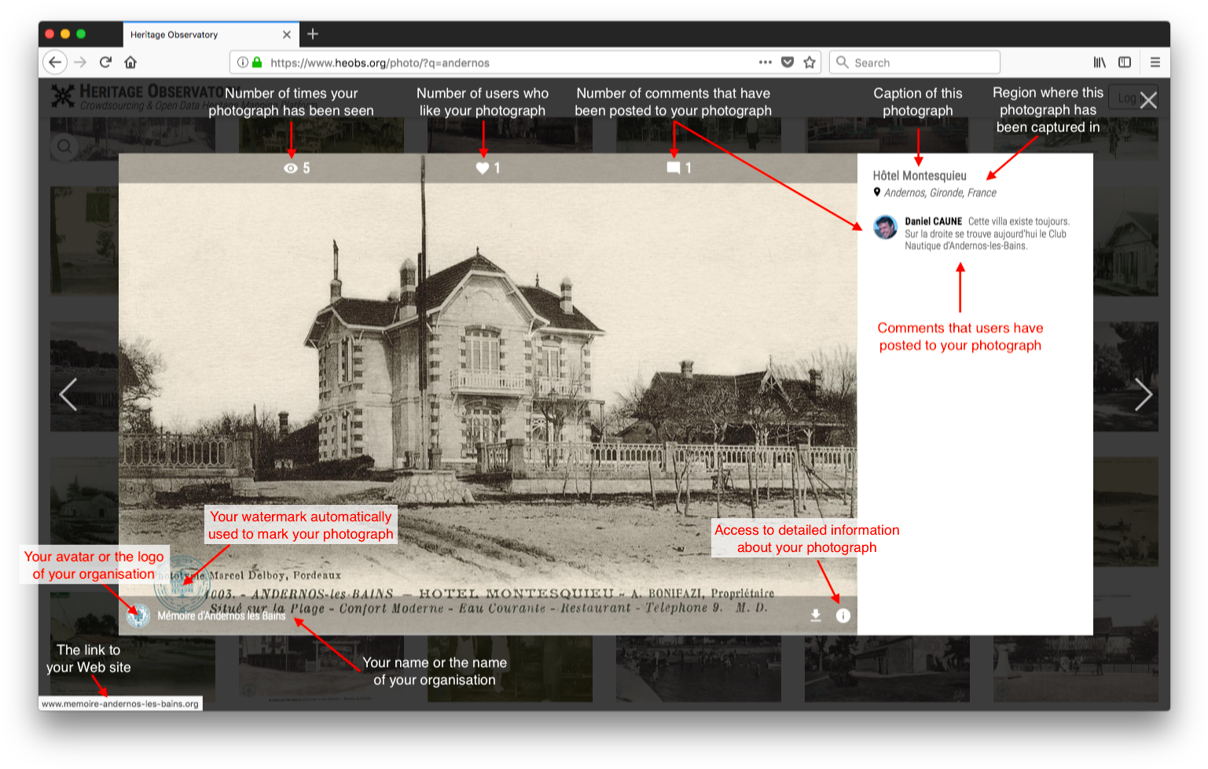The image size is (1208, 769).
Task: Like the photograph with heart icon
Action: point(483,168)
